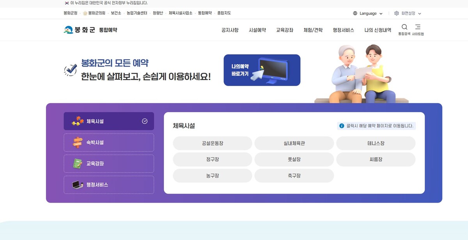Click the 봉화군 통합예약 logo
Screen dimensions: 468x240
point(90,30)
